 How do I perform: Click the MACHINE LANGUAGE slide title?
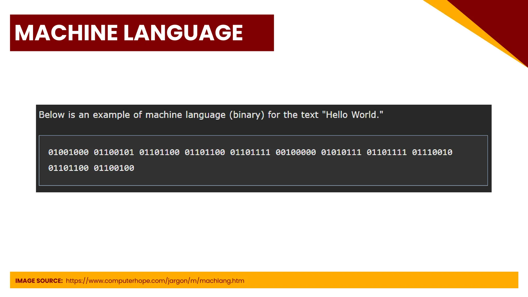[129, 33]
